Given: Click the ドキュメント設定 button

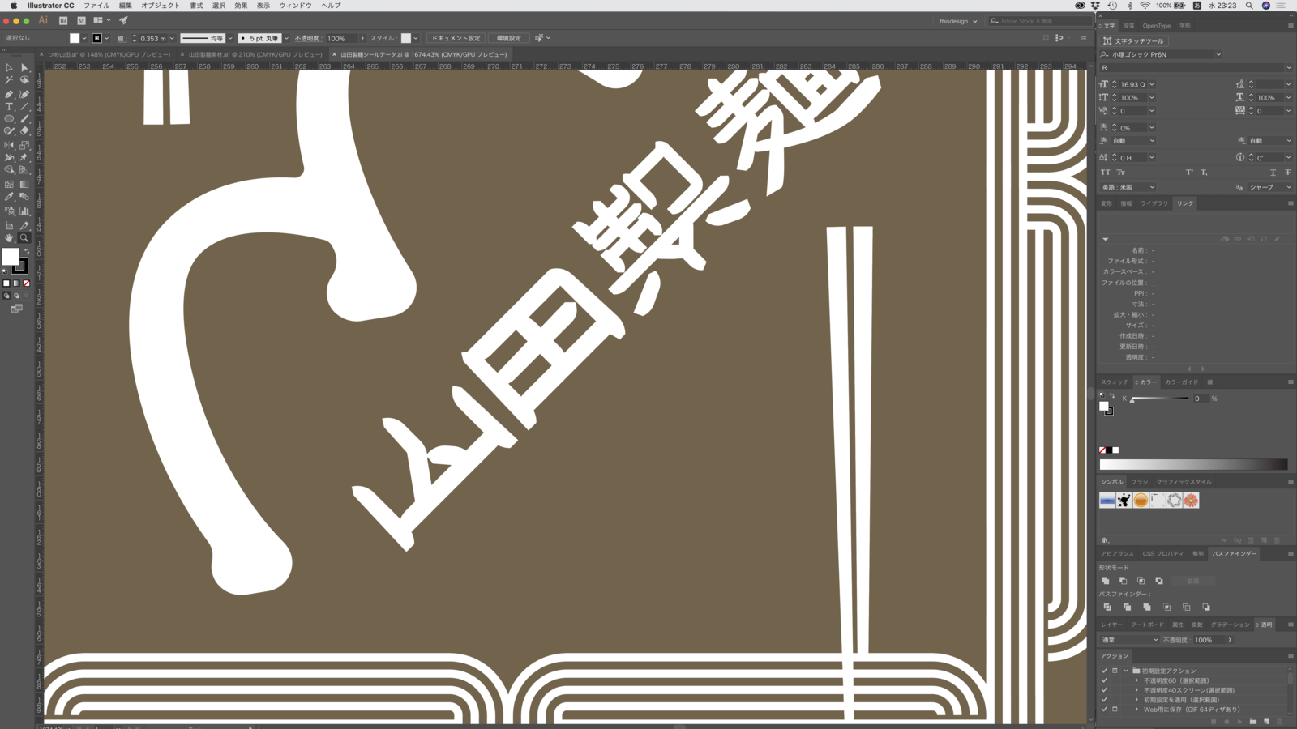Looking at the screenshot, I should [455, 38].
